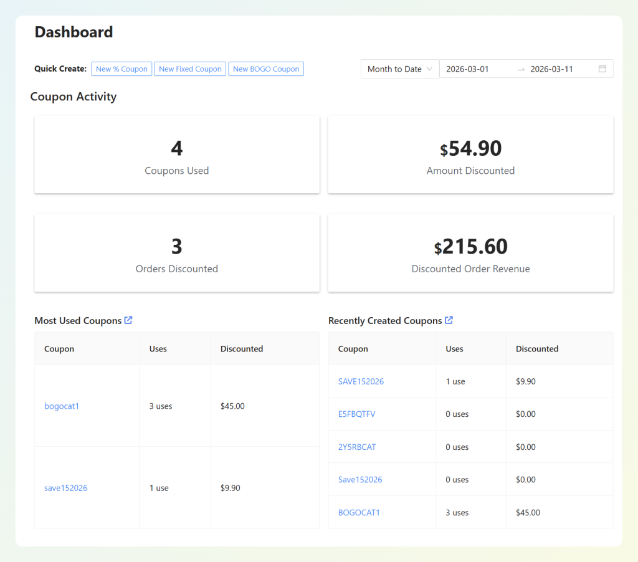This screenshot has height=562, width=638.
Task: Click the Amount Discounted stat card
Action: point(470,155)
